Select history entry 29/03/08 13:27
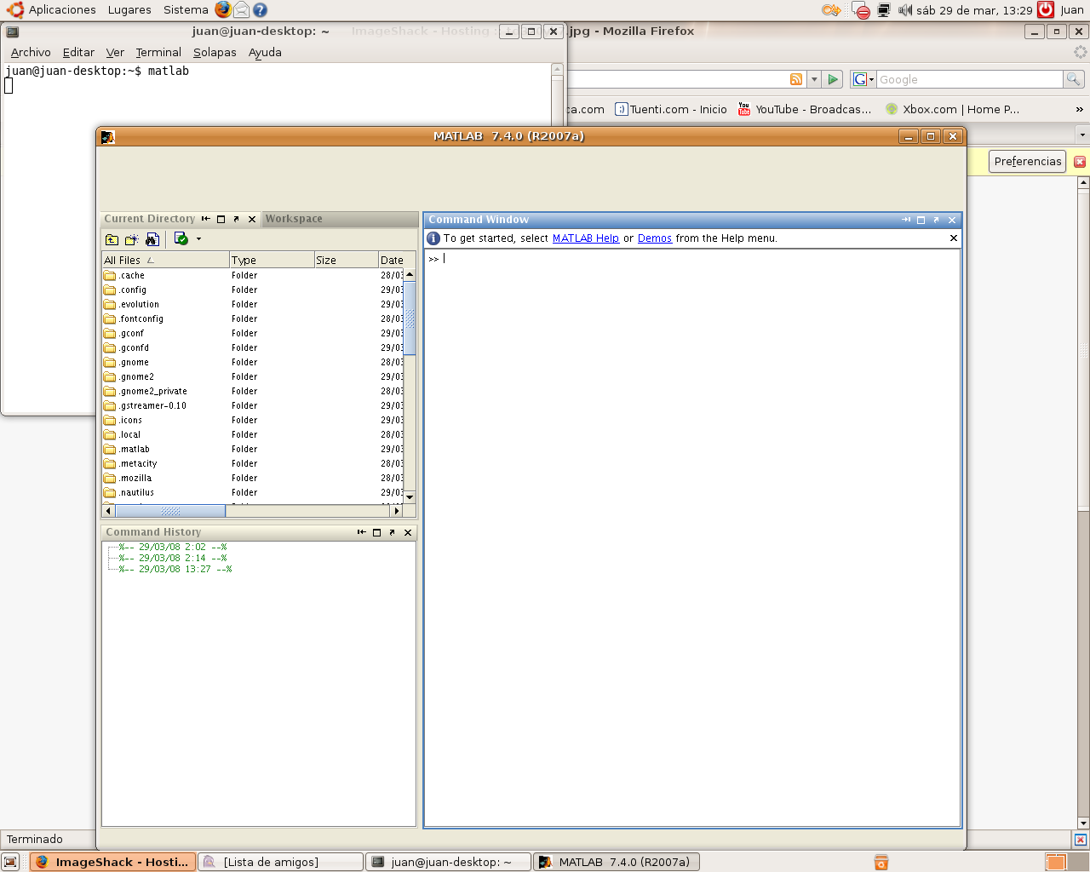The width and height of the screenshot is (1090, 872). click(x=175, y=570)
